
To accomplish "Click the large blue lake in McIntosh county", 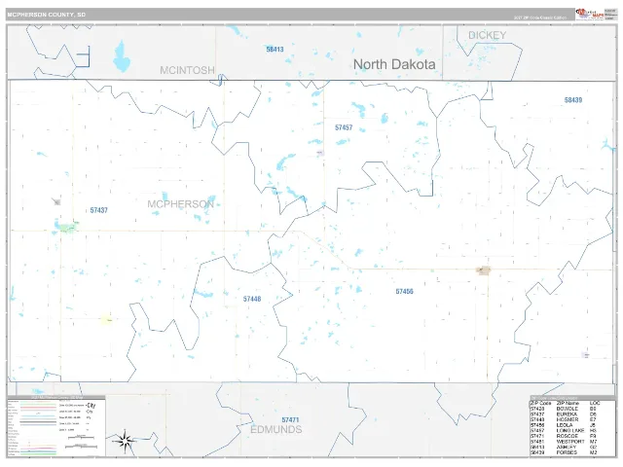I will click(x=122, y=56).
